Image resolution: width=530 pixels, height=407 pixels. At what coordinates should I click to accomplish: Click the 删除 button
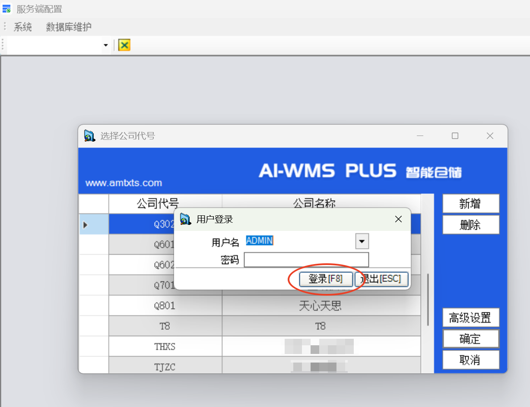point(471,225)
